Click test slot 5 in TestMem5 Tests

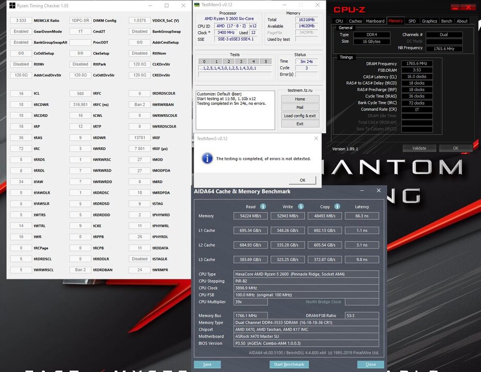point(266,61)
